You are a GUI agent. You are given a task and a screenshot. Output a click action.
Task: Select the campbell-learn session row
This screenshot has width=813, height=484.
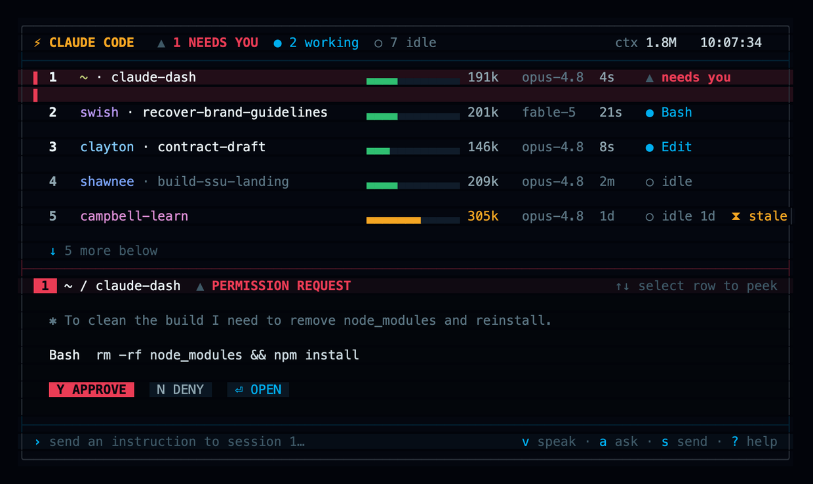pos(406,216)
